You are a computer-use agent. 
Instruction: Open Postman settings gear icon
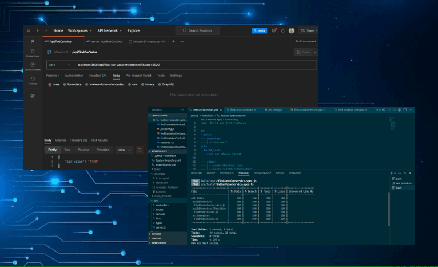[x=274, y=30]
